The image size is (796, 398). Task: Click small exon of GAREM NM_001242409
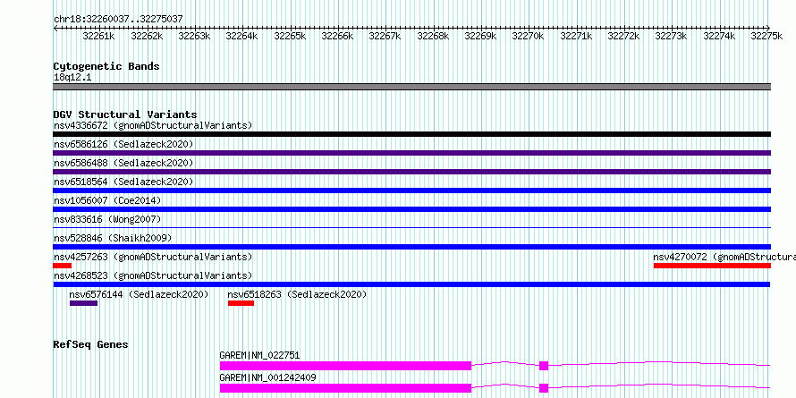[x=544, y=388]
